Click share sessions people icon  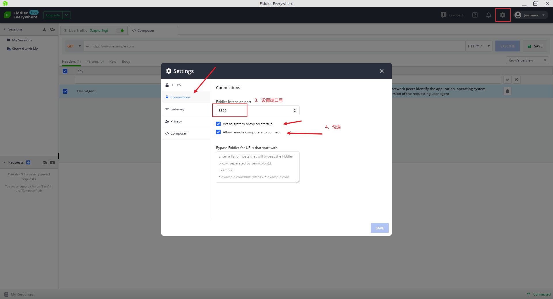coord(52,29)
